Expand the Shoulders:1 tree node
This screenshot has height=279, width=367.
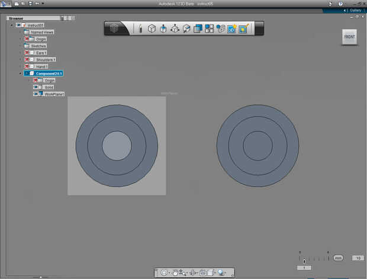point(20,60)
